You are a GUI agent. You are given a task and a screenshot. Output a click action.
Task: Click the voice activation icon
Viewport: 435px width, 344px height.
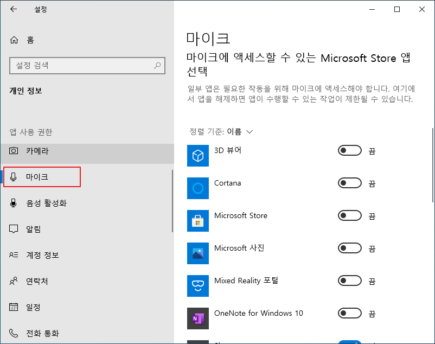coord(14,203)
